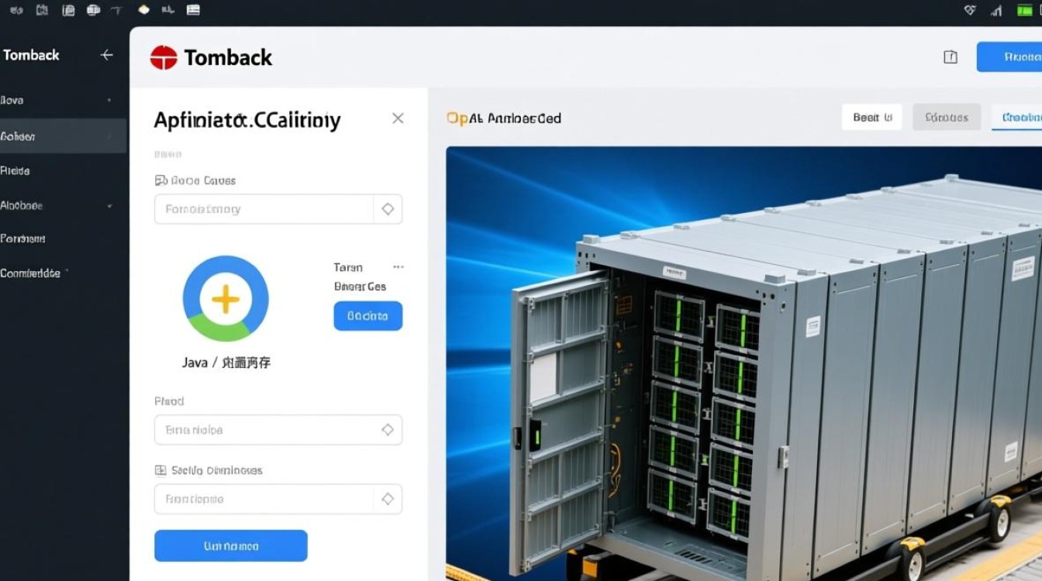
Task: Click the Tomback logo icon
Action: (x=165, y=57)
